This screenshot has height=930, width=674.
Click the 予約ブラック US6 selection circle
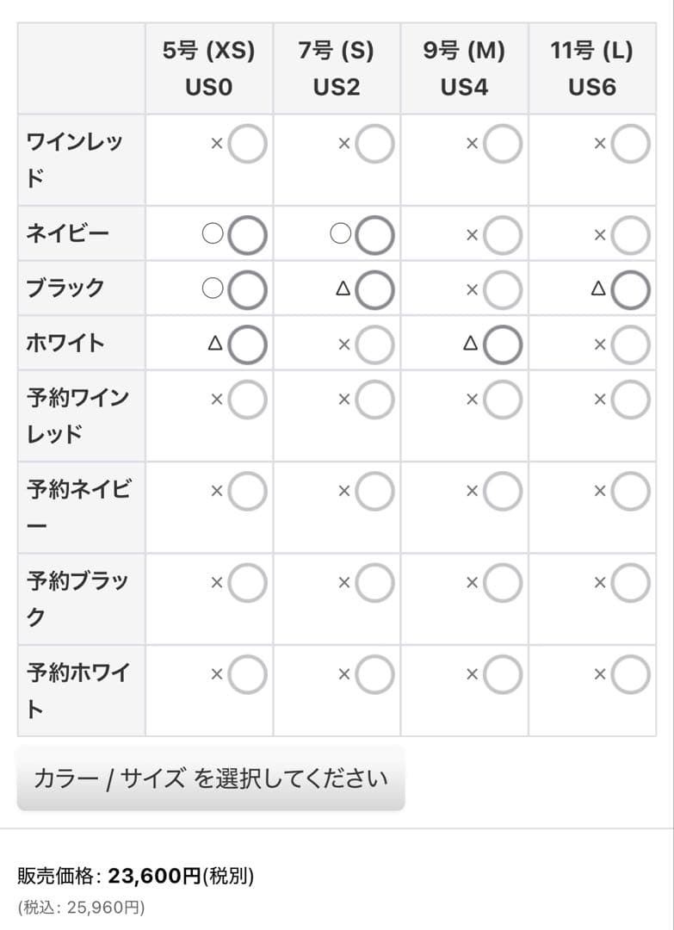click(628, 582)
